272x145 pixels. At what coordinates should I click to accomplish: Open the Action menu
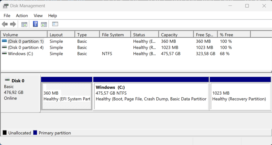tap(22, 16)
